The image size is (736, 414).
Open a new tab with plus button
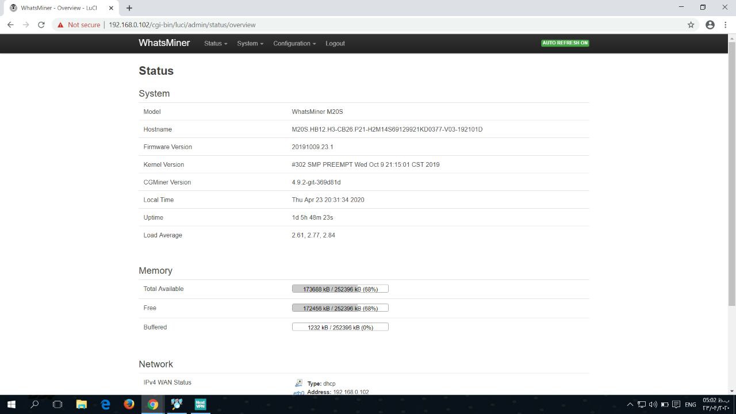[129, 8]
